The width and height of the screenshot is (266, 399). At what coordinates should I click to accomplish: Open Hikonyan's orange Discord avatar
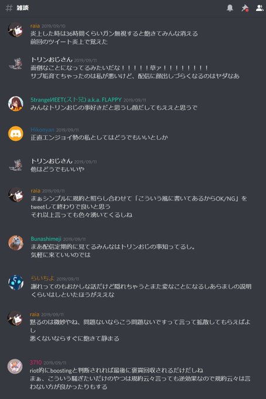point(15,134)
